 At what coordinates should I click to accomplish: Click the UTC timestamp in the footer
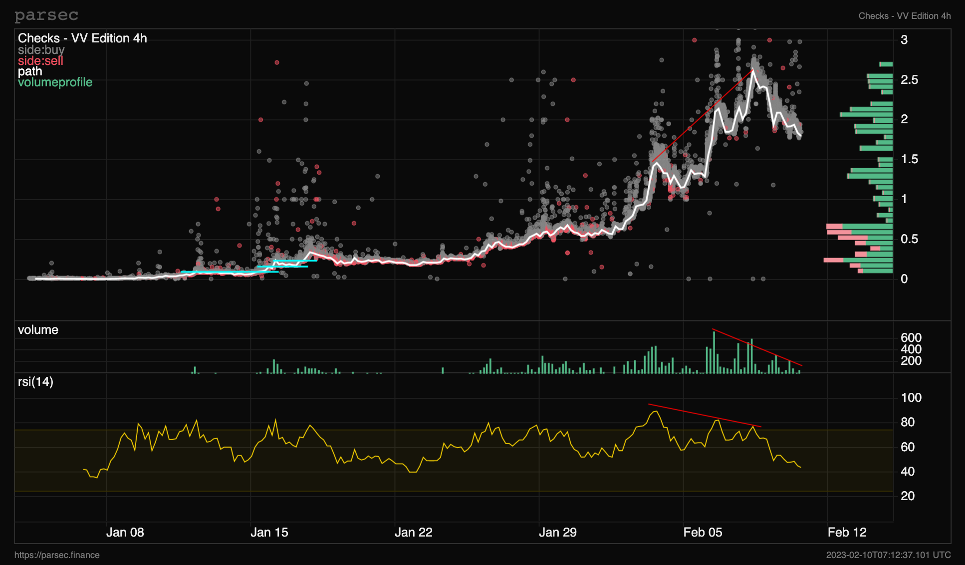pyautogui.click(x=888, y=555)
